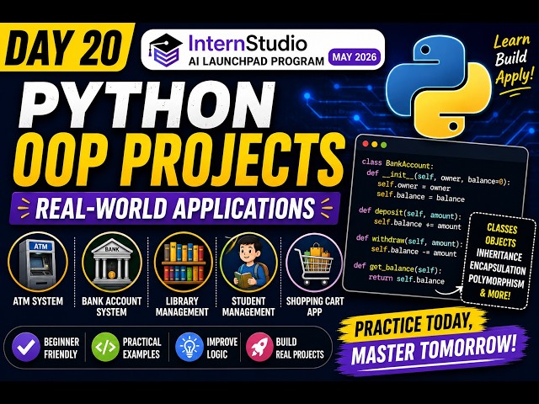Click & MORE! in the dashed box
The width and height of the screenshot is (539, 404).
pyautogui.click(x=495, y=294)
